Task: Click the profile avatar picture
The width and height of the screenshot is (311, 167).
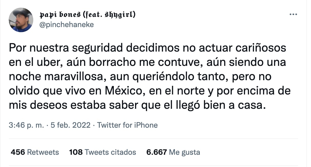Action: (21, 20)
